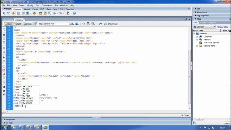Click the Live Data view icon
The height and width of the screenshot is (130, 231).
[x=35, y=24]
